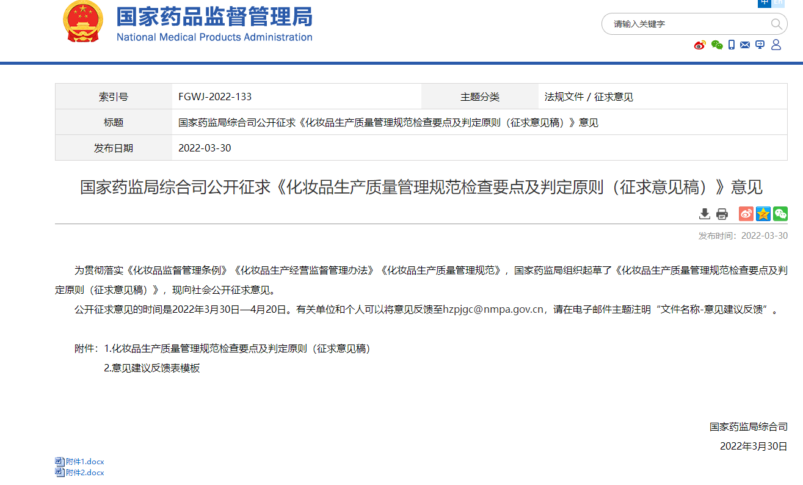This screenshot has width=803, height=485.
Task: Share article to WeChat via green icon
Action: coord(780,213)
